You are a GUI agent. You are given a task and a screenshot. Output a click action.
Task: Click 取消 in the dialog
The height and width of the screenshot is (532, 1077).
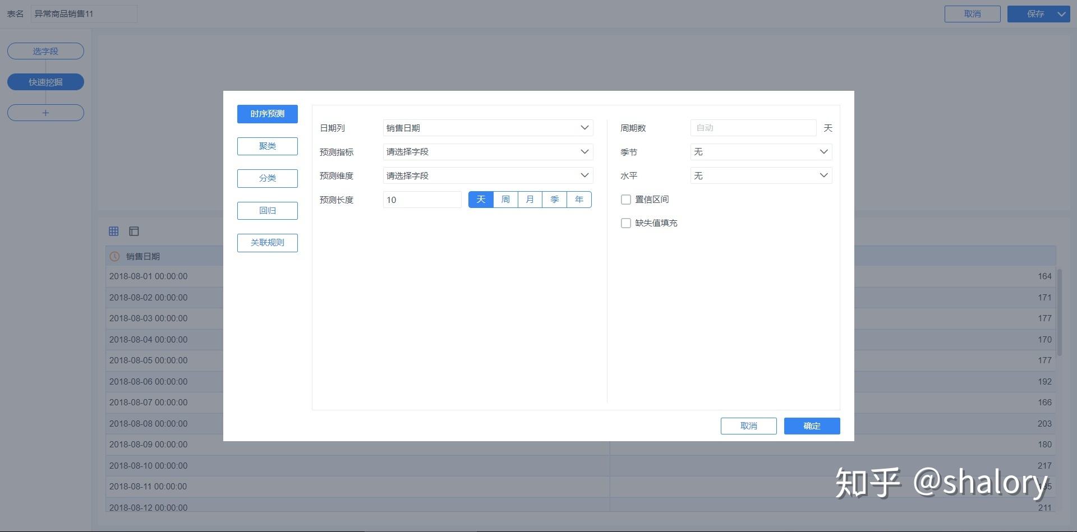pyautogui.click(x=748, y=426)
